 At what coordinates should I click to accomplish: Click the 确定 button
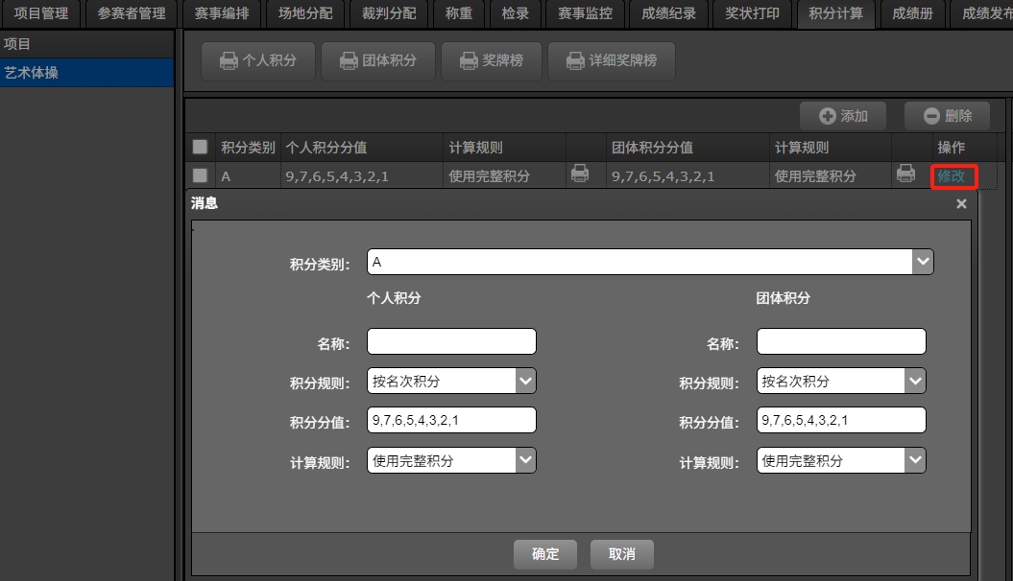pyautogui.click(x=545, y=554)
